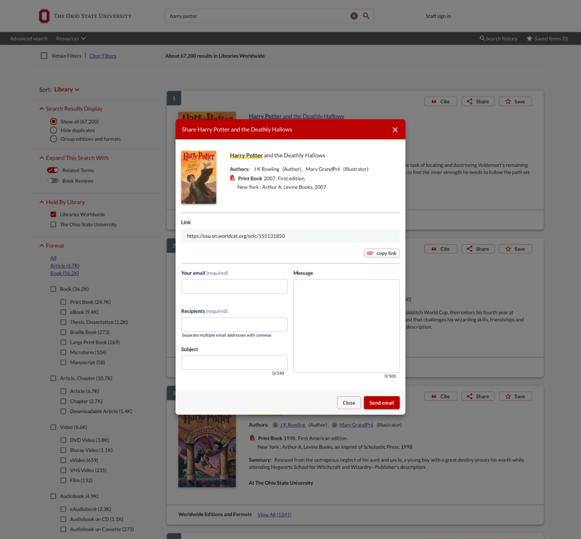The height and width of the screenshot is (539, 581).
Task: Check Article, Chapter (10.7K) filter
Action: pos(53,378)
